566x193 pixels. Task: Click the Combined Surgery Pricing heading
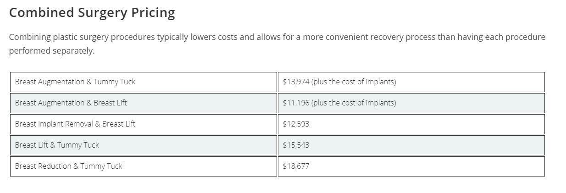point(92,13)
